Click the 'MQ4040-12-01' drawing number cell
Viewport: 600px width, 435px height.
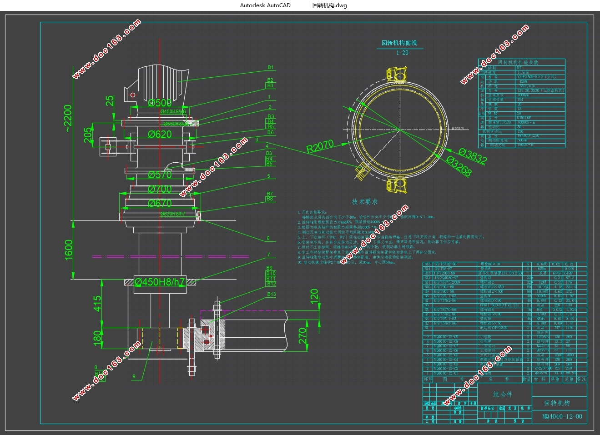pyautogui.click(x=446, y=373)
